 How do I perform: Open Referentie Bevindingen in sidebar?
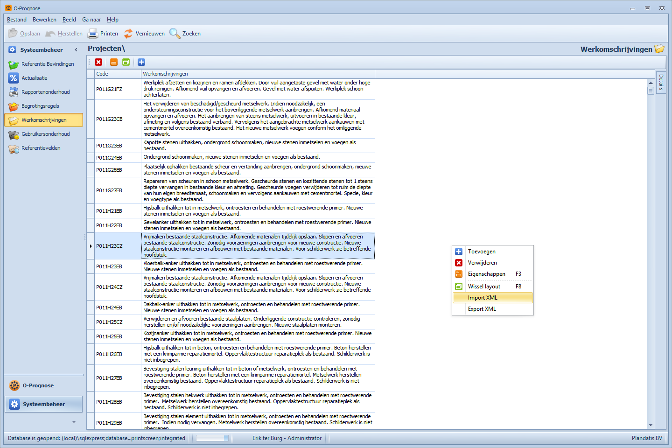[x=43, y=64]
